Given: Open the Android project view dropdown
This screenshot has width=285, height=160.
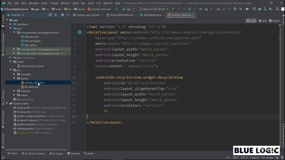Looking at the screenshot, I should 16,15.
